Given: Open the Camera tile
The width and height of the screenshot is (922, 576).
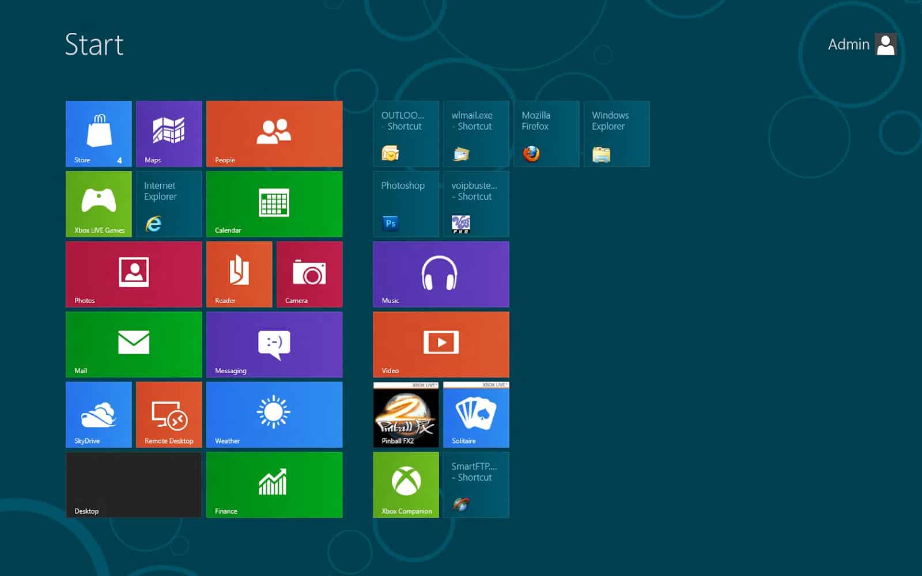Looking at the screenshot, I should 309,274.
